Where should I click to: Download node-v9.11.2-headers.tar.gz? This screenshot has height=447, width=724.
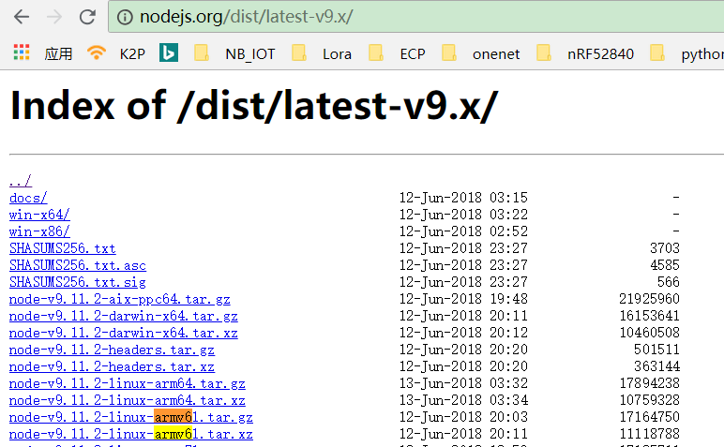(x=112, y=350)
